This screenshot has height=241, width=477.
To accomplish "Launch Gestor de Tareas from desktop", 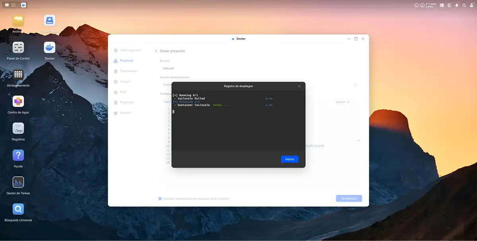I will pos(18,183).
